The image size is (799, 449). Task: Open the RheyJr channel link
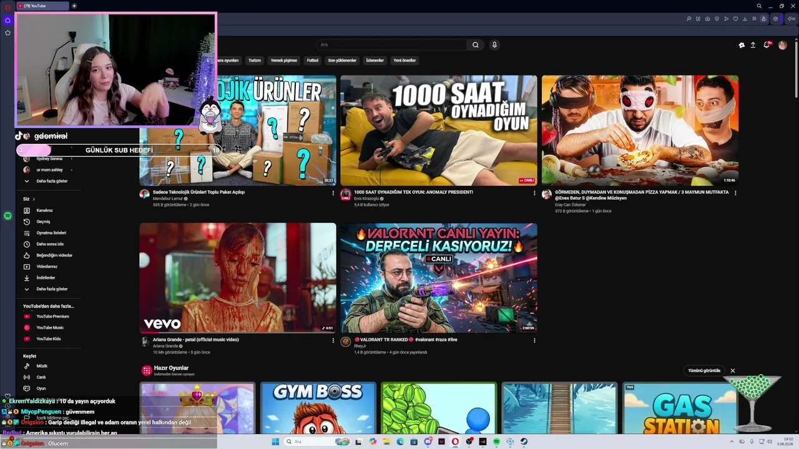(x=360, y=346)
